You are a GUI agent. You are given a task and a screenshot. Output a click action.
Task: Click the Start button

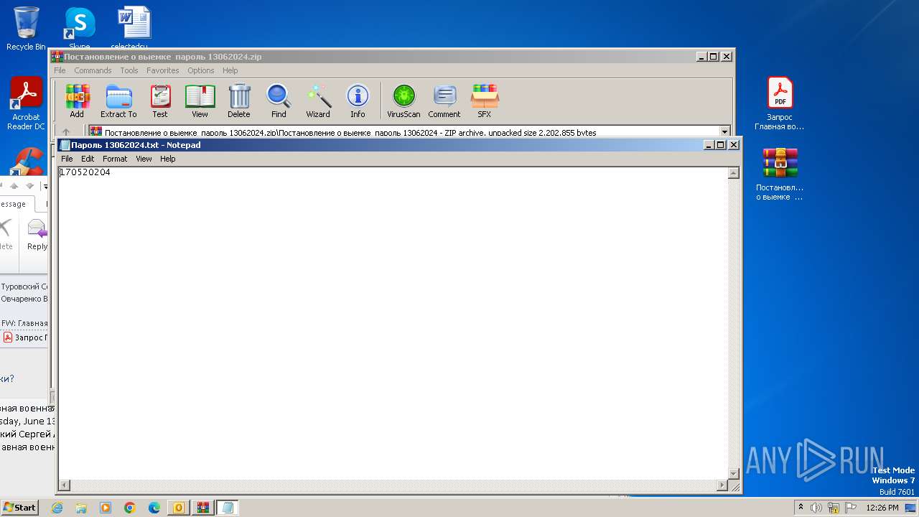click(x=19, y=508)
